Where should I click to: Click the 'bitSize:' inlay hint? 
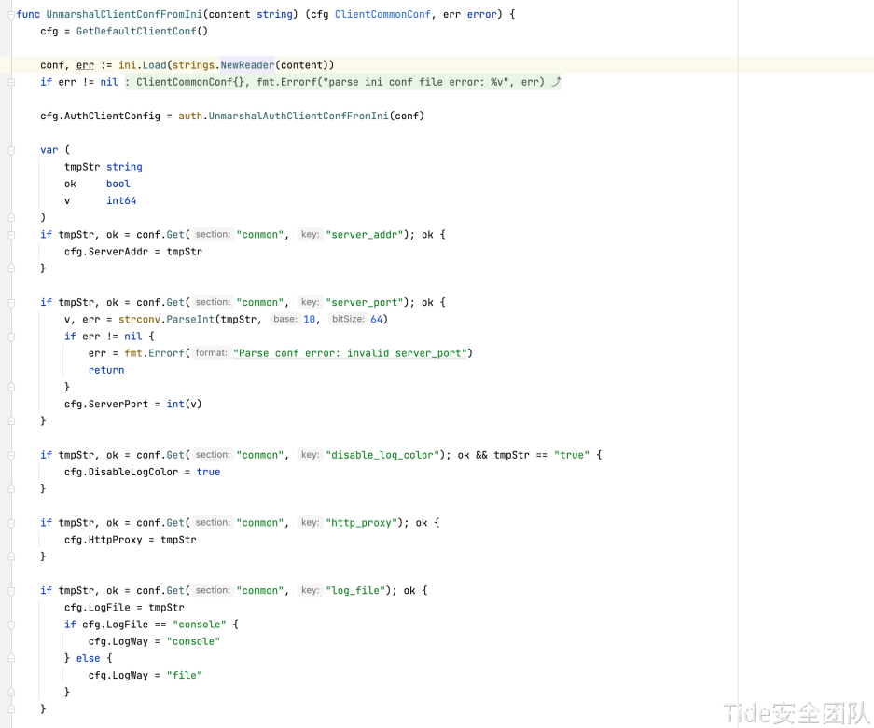point(349,320)
